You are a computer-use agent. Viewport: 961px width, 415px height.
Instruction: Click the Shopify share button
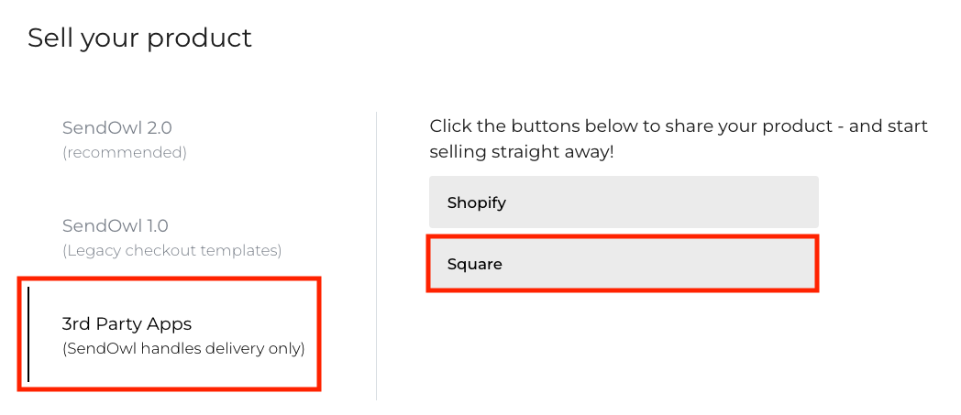coord(623,202)
